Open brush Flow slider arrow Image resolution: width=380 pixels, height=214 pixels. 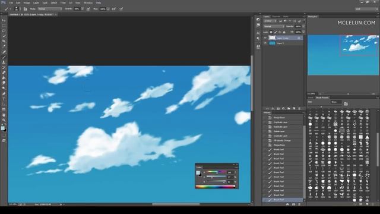[x=108, y=9]
